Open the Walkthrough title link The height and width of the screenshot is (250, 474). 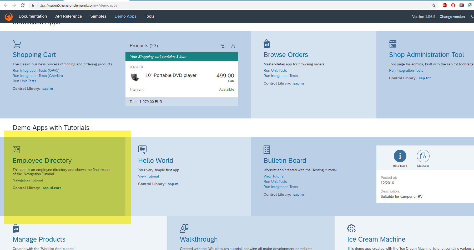(x=199, y=239)
